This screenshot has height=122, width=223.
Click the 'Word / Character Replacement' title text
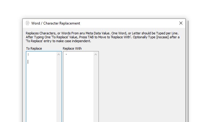click(x=56, y=23)
